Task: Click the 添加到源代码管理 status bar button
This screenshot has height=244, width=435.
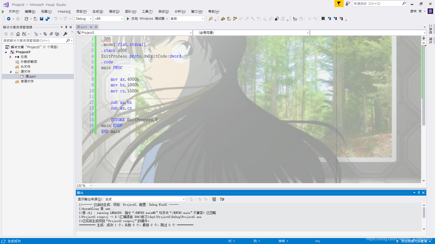Action: [414, 241]
